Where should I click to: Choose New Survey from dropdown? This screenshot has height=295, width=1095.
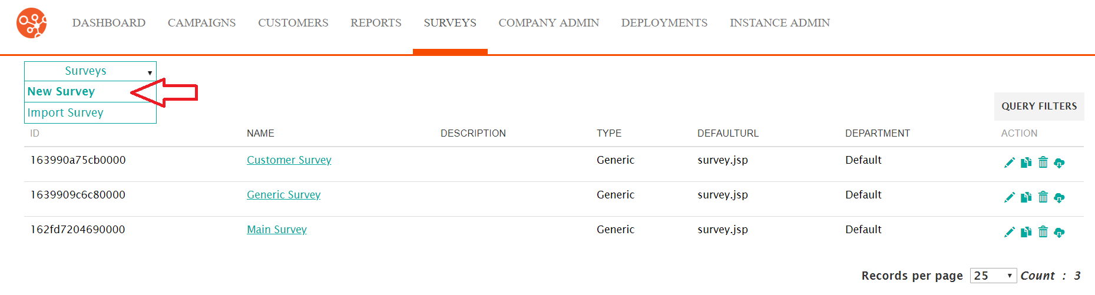coord(61,91)
